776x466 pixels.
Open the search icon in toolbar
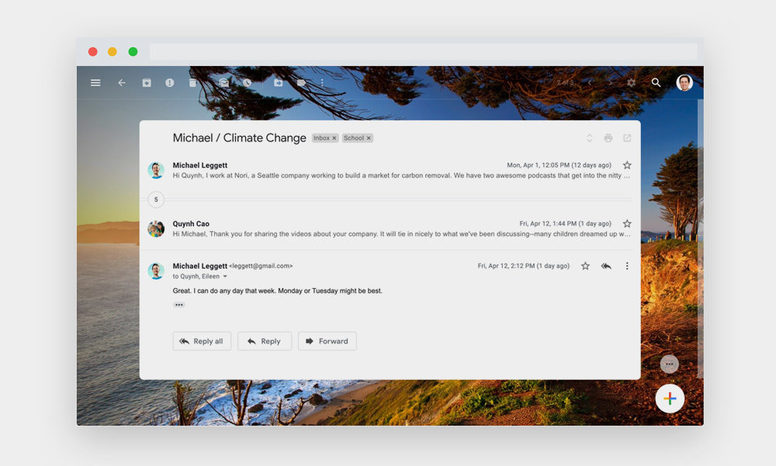[656, 82]
